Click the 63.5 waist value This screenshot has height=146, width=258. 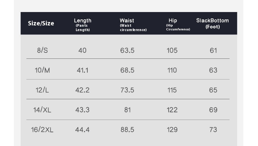[x=127, y=50]
